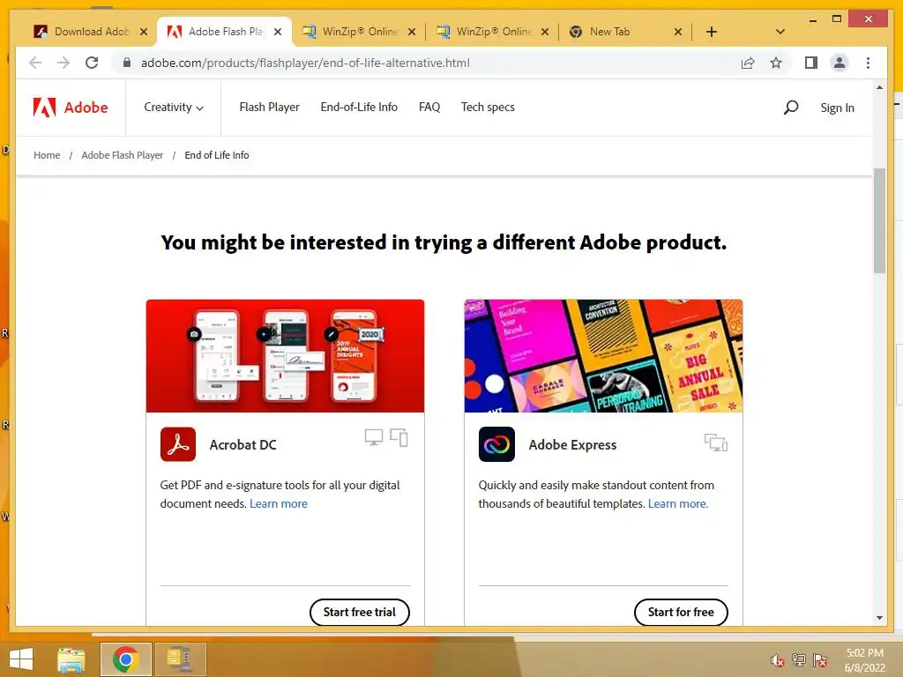Open Tech specs nav item
Screen dimensions: 903x677
488,107
